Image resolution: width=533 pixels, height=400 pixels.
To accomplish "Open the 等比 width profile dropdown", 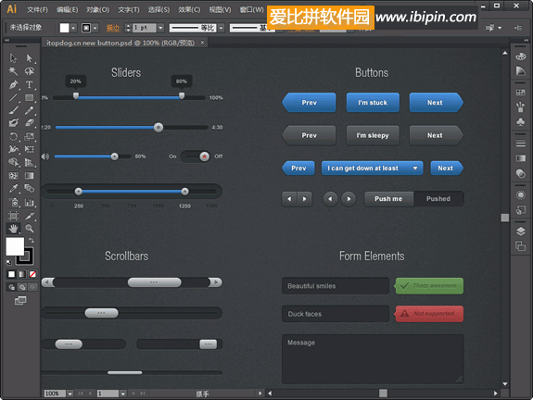I will point(222,28).
